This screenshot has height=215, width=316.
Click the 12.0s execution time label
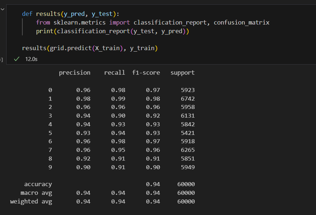click(x=31, y=59)
